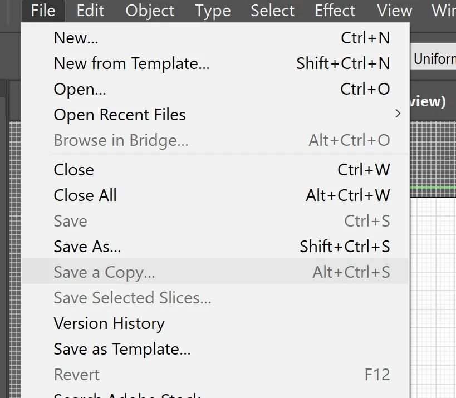Click Browse in Bridge... entry
The height and width of the screenshot is (398, 456).
pos(121,140)
